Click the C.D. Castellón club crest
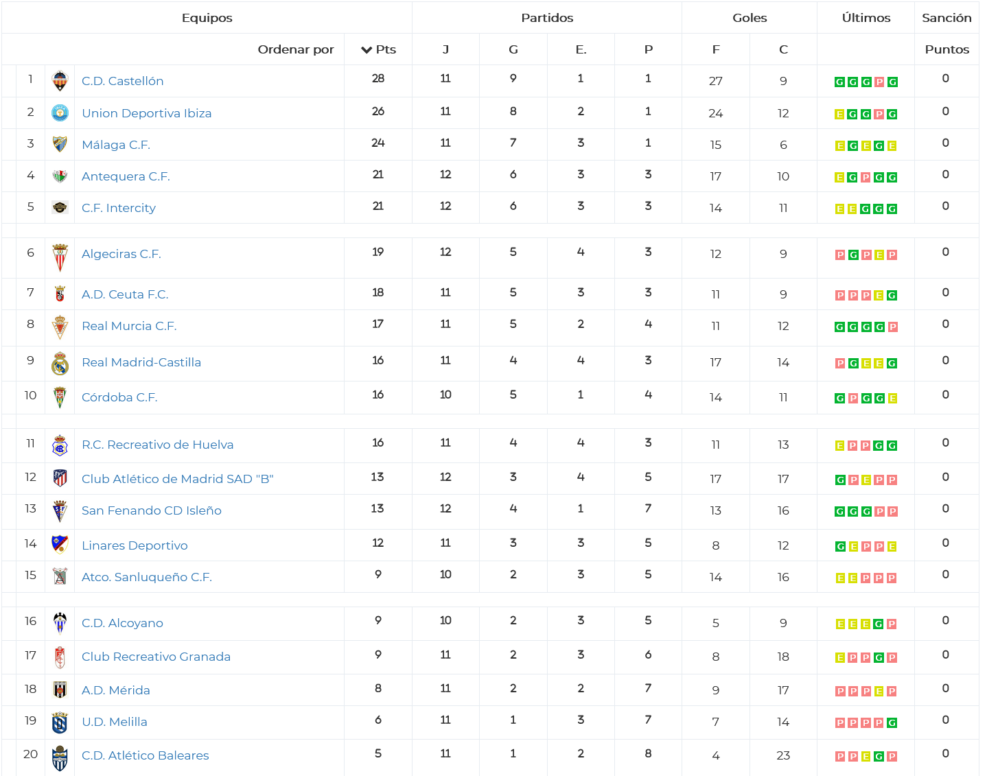Screen dimensions: 987x776 60,81
